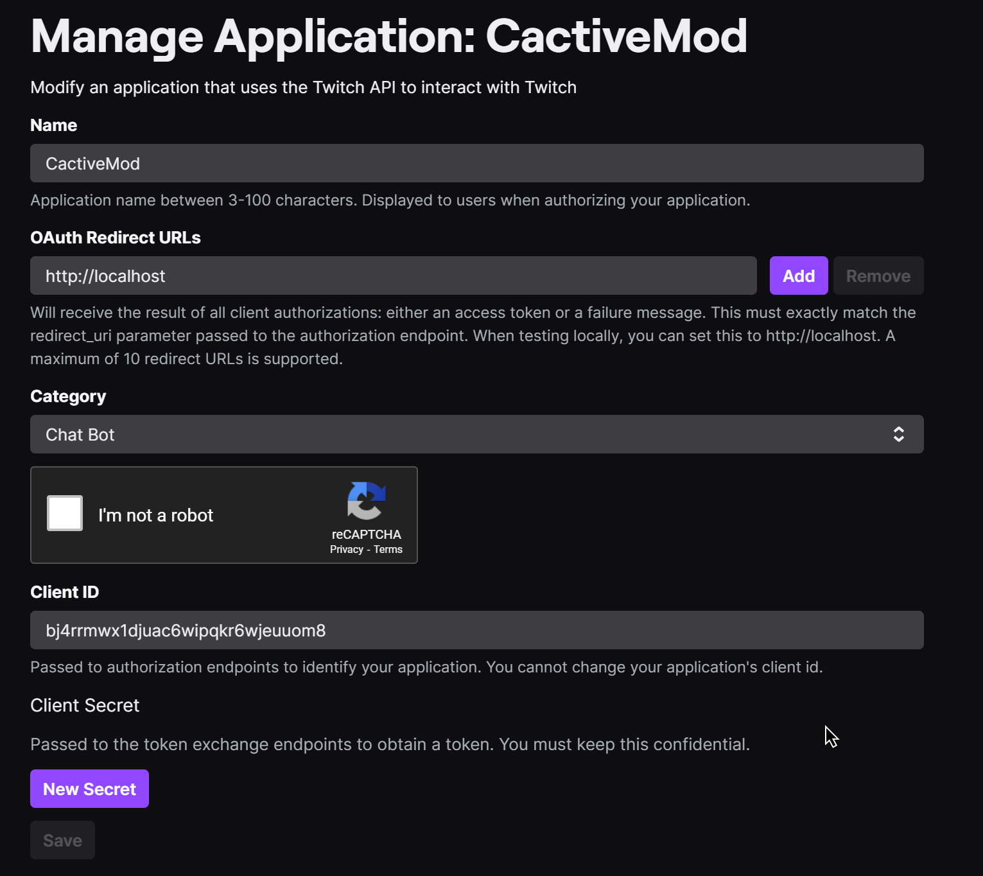Click the Category label above the dropdown
This screenshot has height=876, width=983.
pyautogui.click(x=68, y=396)
